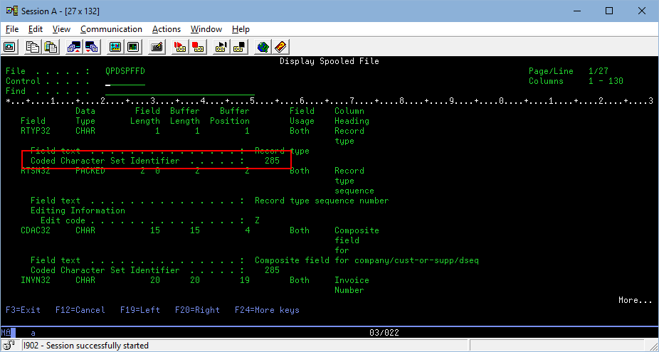Click the INVN32 field name
This screenshot has width=659, height=352.
click(x=36, y=280)
